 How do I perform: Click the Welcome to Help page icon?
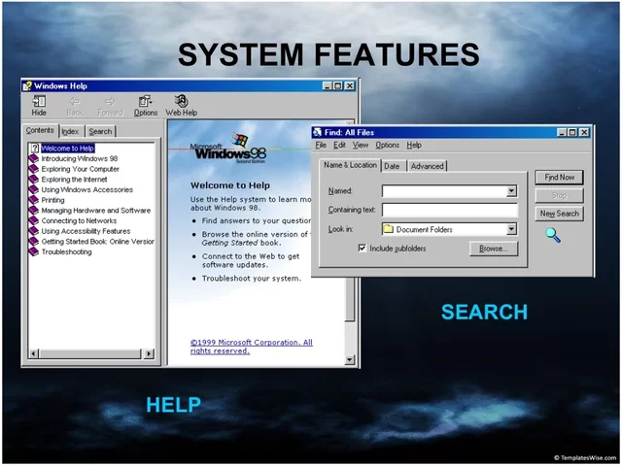pyautogui.click(x=35, y=149)
